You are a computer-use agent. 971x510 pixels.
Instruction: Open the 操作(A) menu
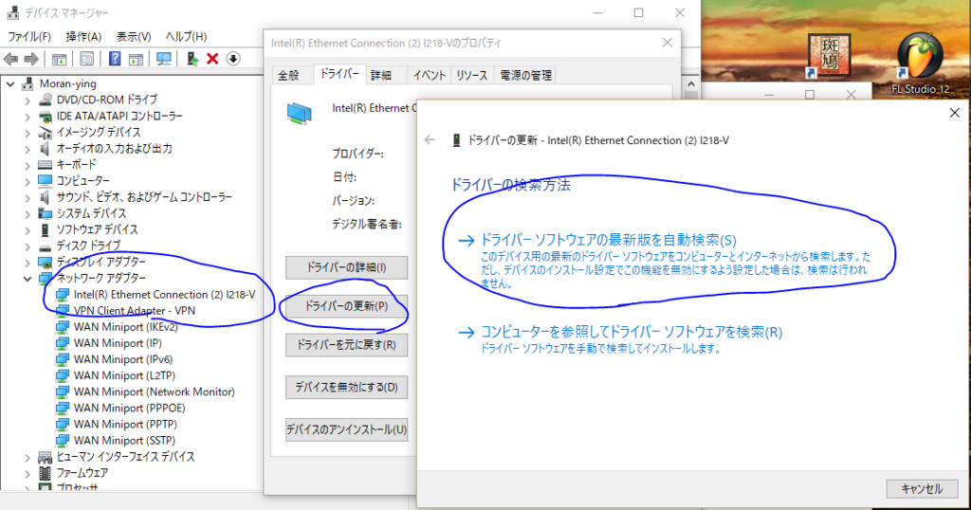[83, 37]
